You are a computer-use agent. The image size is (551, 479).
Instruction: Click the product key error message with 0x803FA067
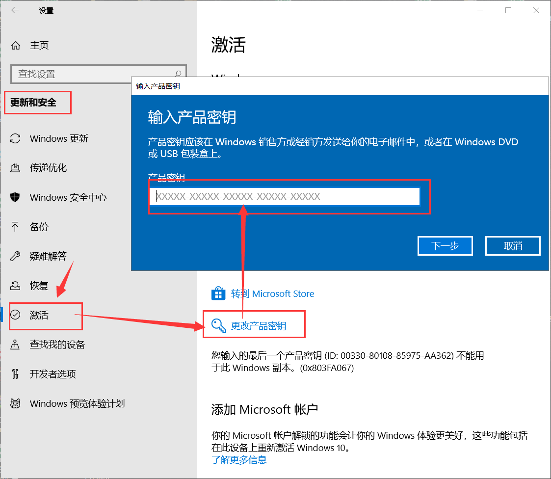(347, 362)
